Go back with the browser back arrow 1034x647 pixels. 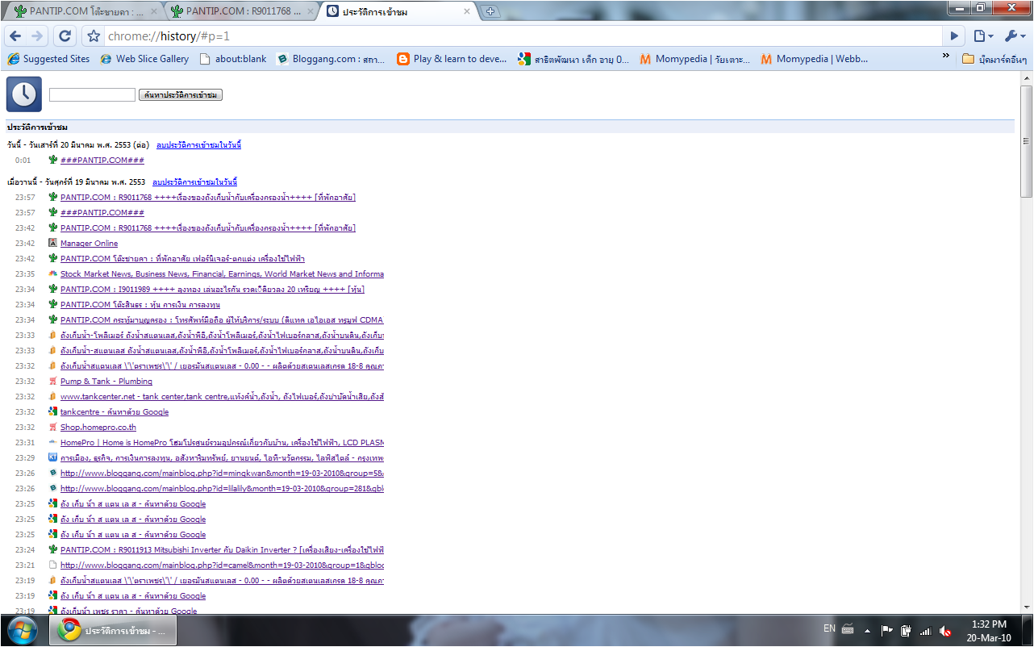[x=15, y=36]
